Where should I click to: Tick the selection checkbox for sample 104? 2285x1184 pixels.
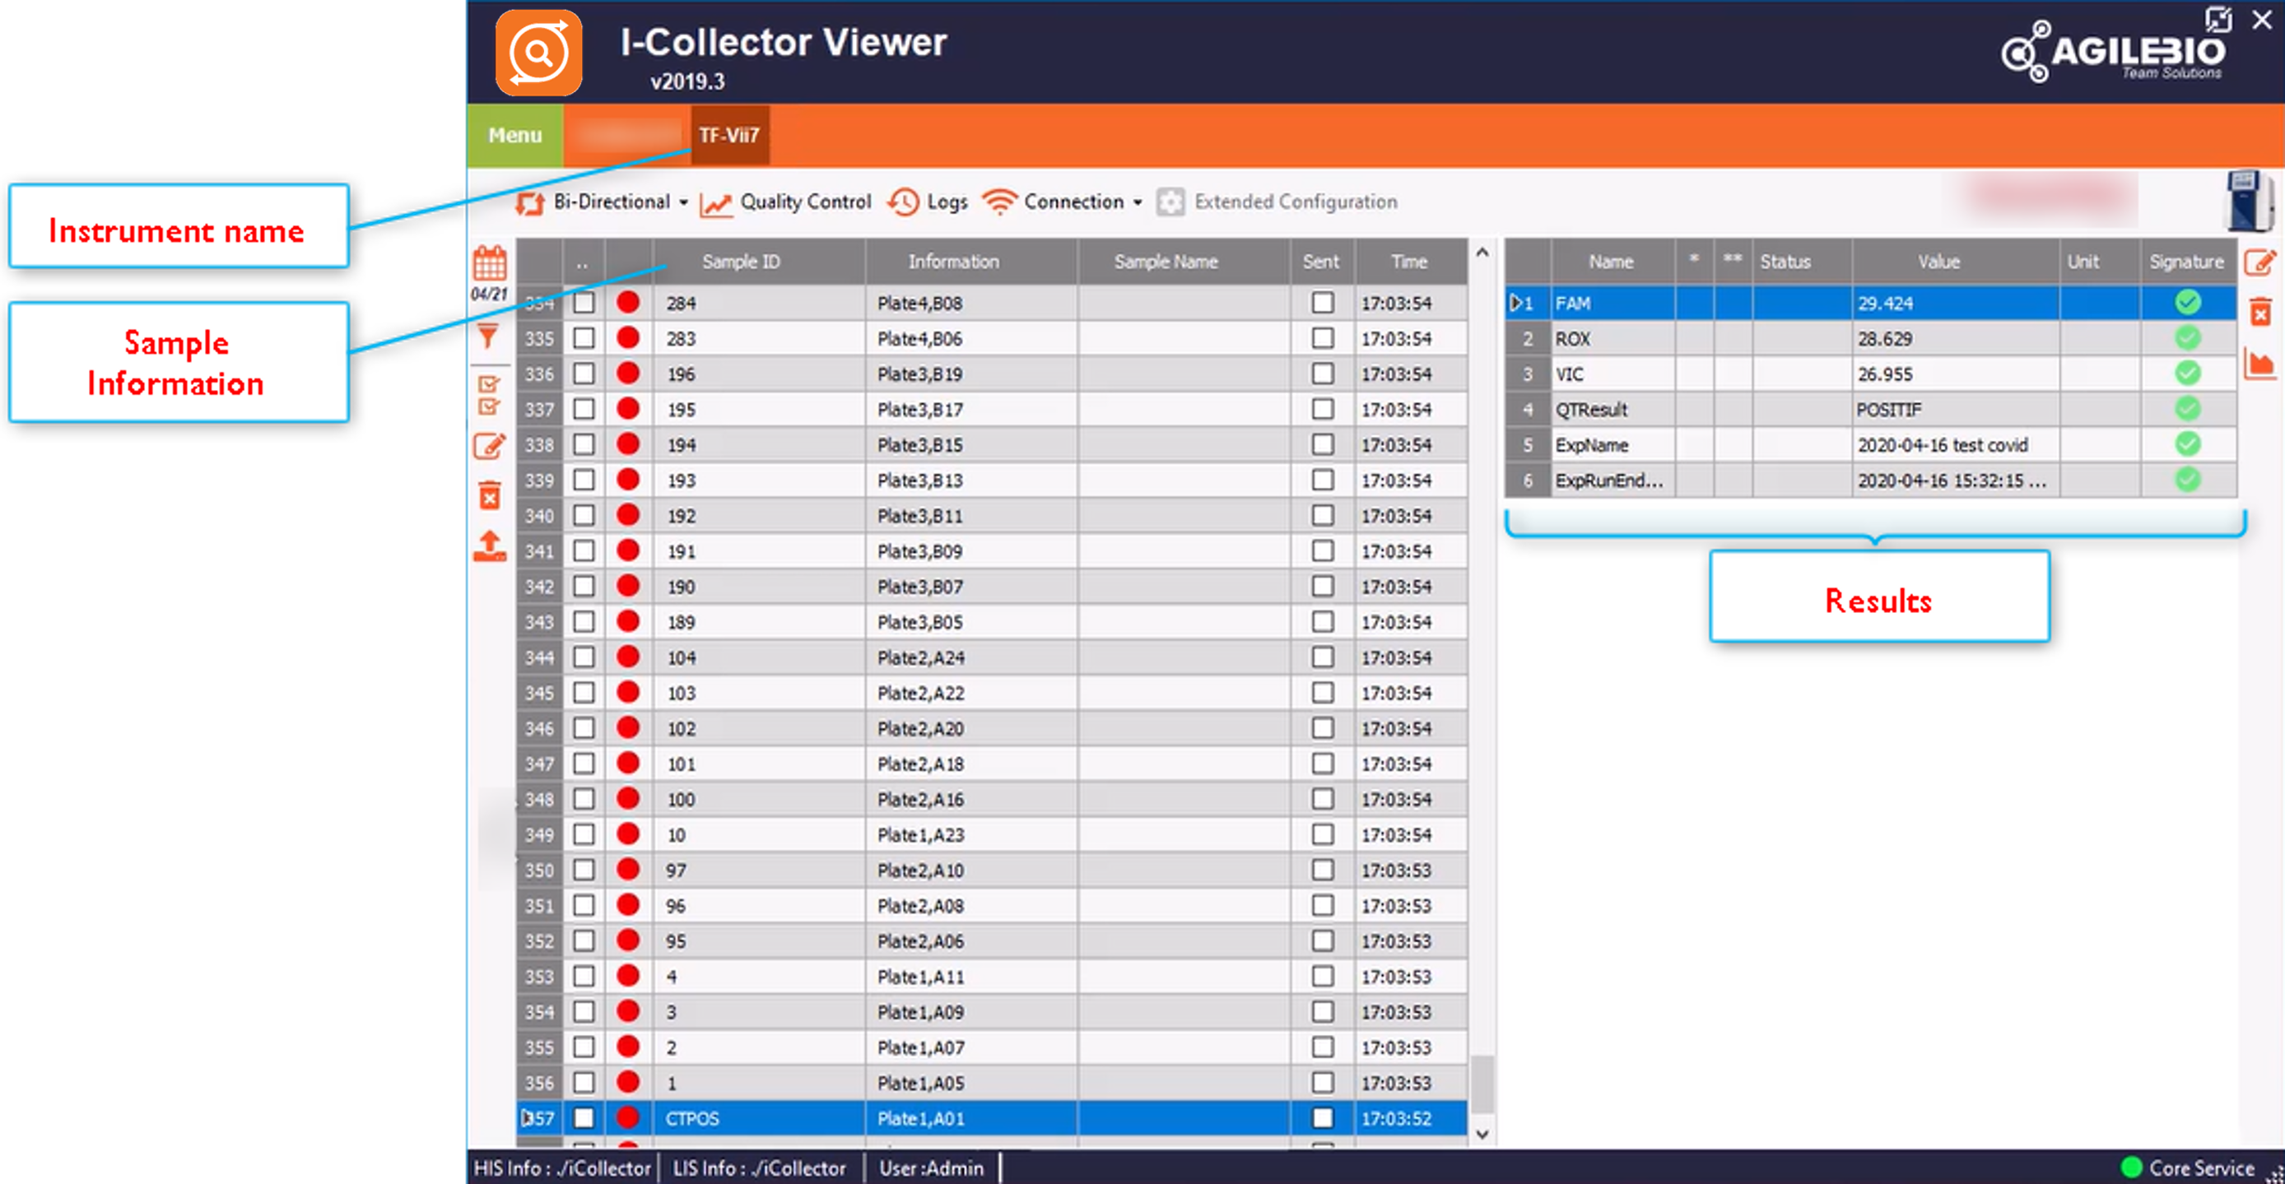click(584, 657)
